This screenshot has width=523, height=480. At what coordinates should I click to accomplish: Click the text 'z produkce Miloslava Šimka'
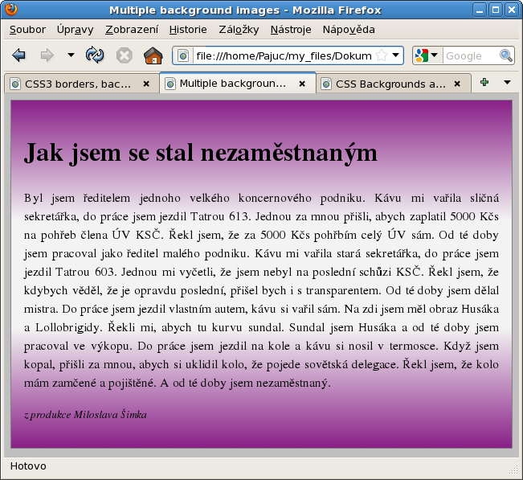click(85, 415)
